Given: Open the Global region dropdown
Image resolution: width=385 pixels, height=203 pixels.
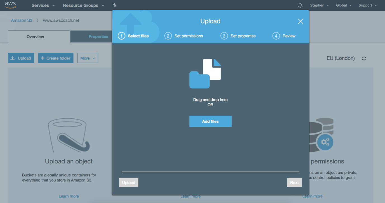Looking at the screenshot, I should click(x=344, y=5).
